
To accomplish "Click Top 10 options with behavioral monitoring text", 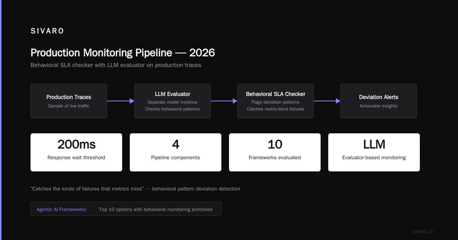I will (x=156, y=209).
